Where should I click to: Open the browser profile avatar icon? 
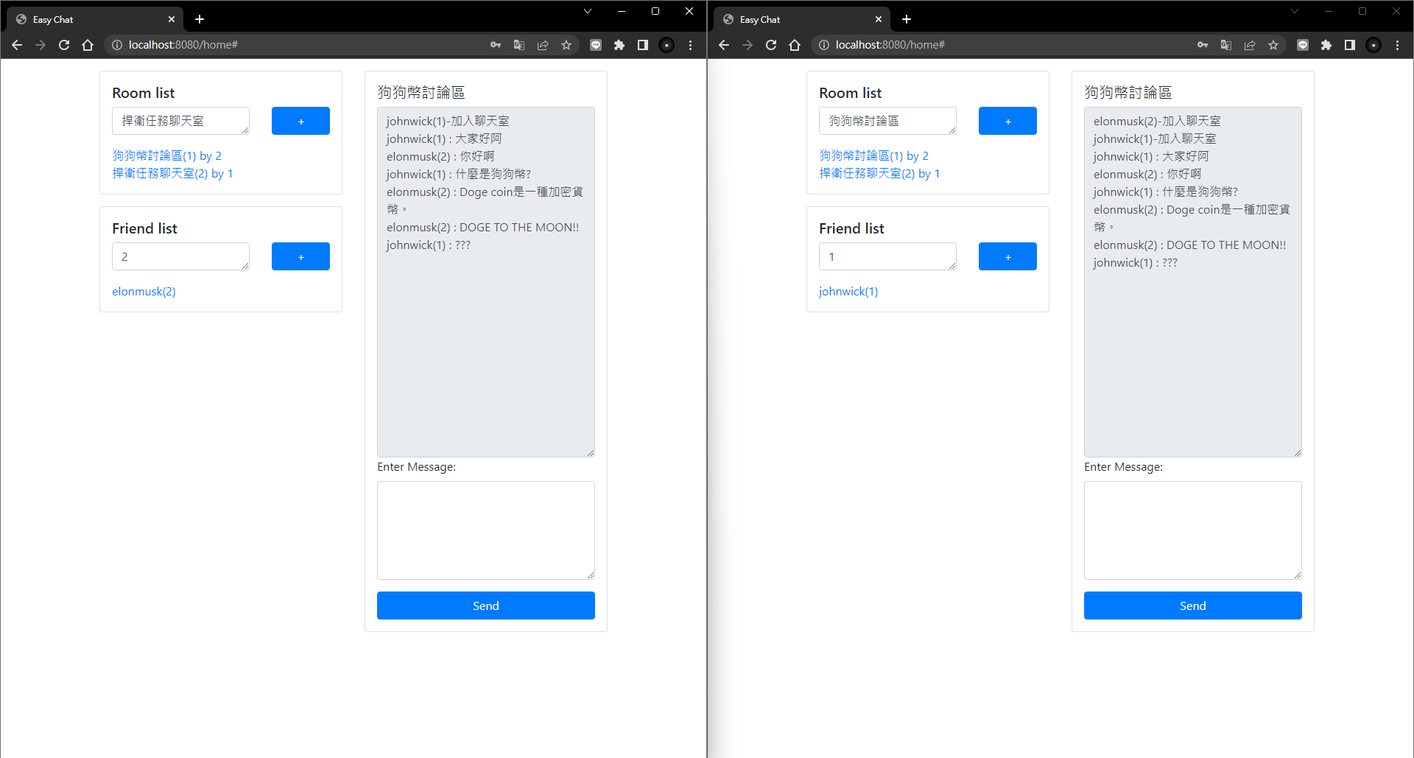tap(666, 45)
